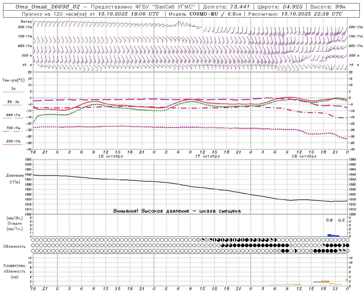Click the (км) unit under convective cloud label
This screenshot has height=291, width=364.
(x=15, y=277)
